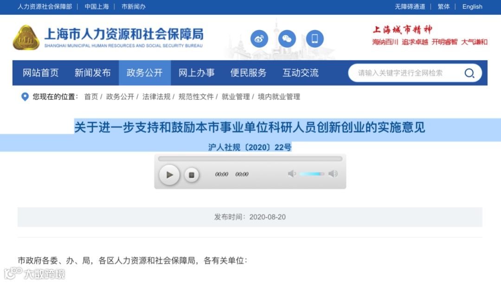Viewport: 501px width, 283px height.
Task: Click the 上海城市精神 slogan heading
Action: [403, 30]
